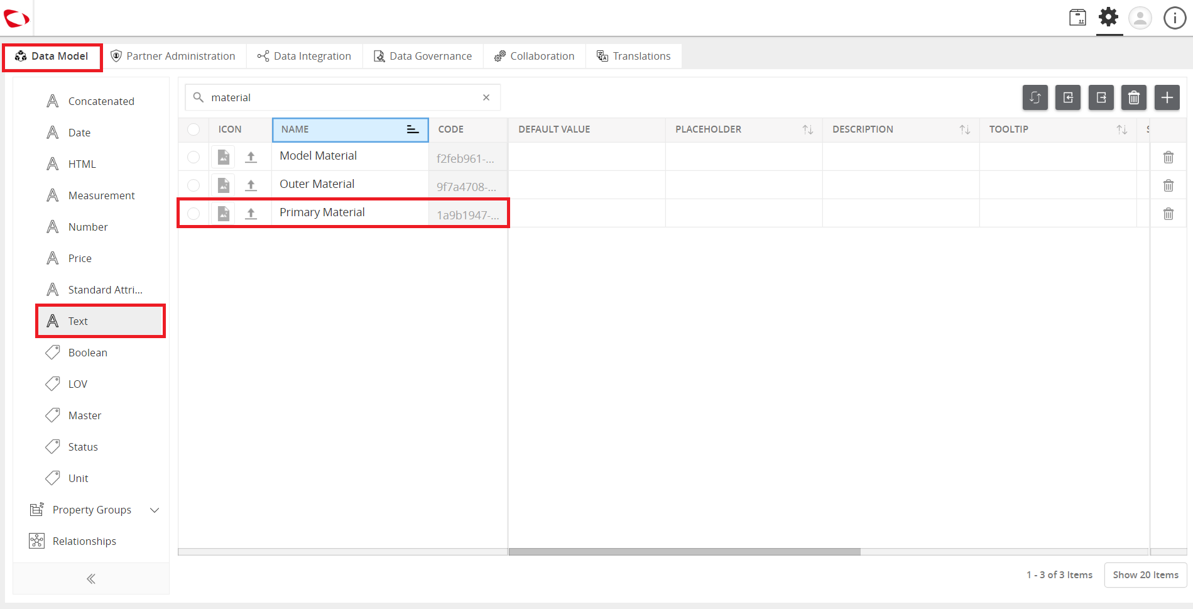Open the Show 20 Items dropdown
This screenshot has width=1193, height=609.
pyautogui.click(x=1146, y=575)
